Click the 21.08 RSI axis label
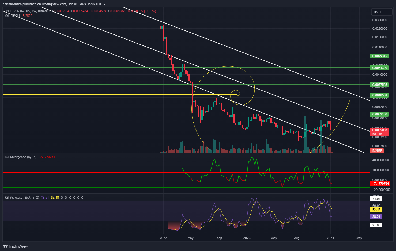Image resolution: width=396 pixels, height=251 pixels. (x=376, y=225)
